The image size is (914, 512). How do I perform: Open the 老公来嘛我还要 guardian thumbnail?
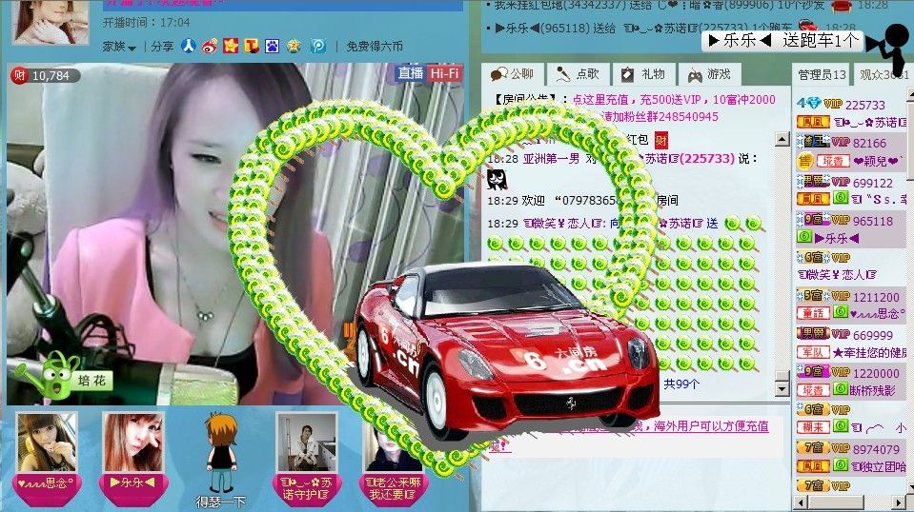tap(393, 459)
